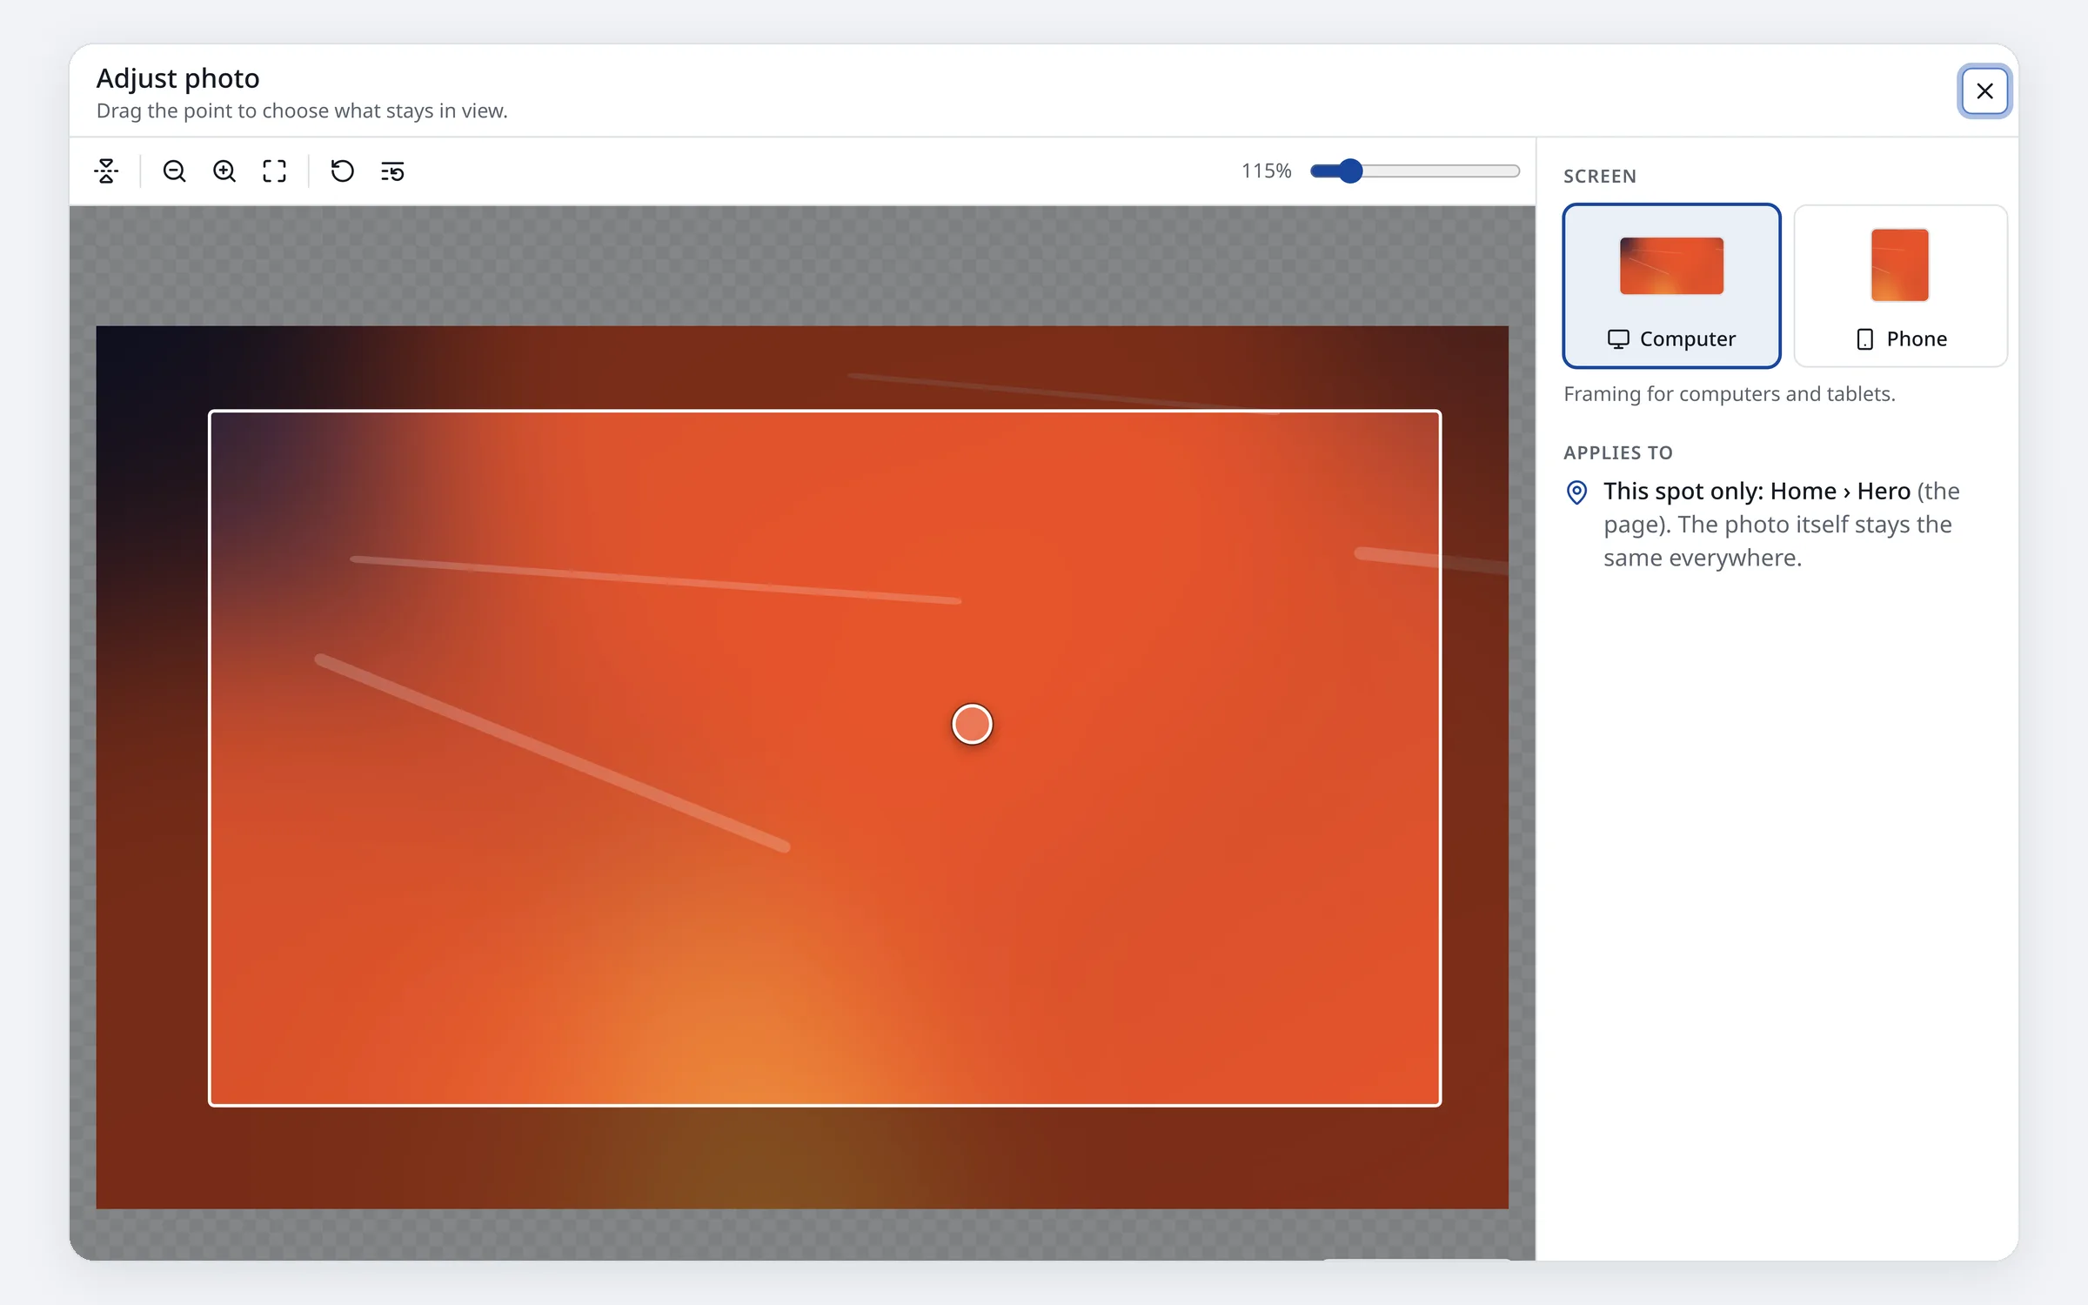Image resolution: width=2088 pixels, height=1305 pixels.
Task: Select the Phone screen option
Action: 1901,286
